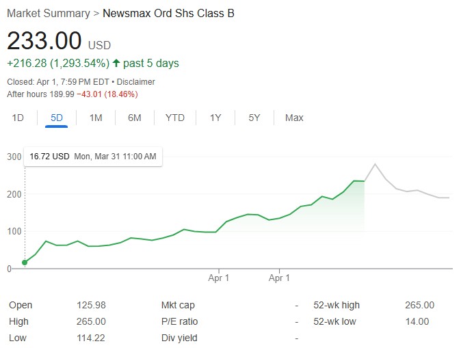461x348 pixels.
Task: Click the 100 y-axis label
Action: coord(14,231)
